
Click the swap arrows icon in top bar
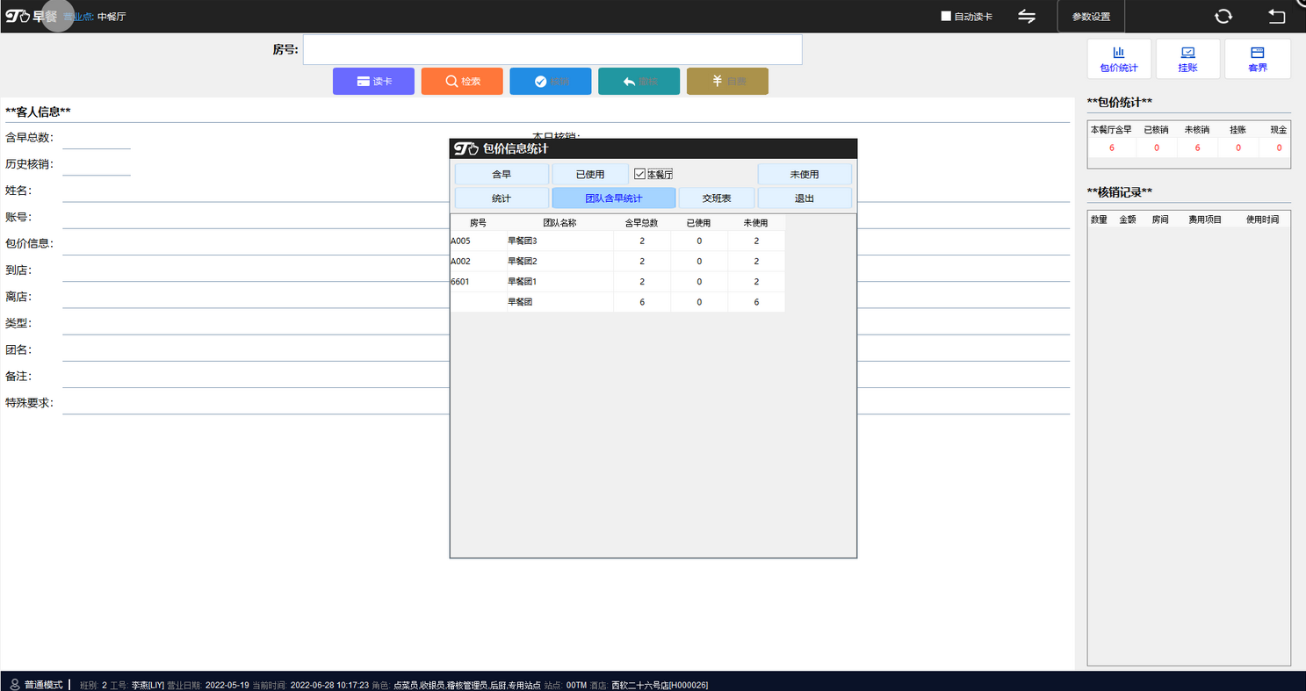(1027, 17)
